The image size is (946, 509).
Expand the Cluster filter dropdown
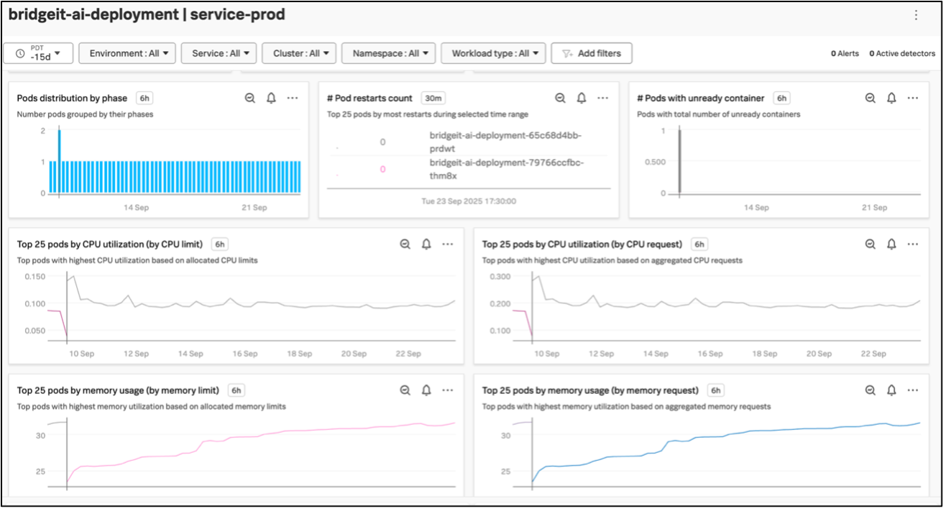pos(299,53)
